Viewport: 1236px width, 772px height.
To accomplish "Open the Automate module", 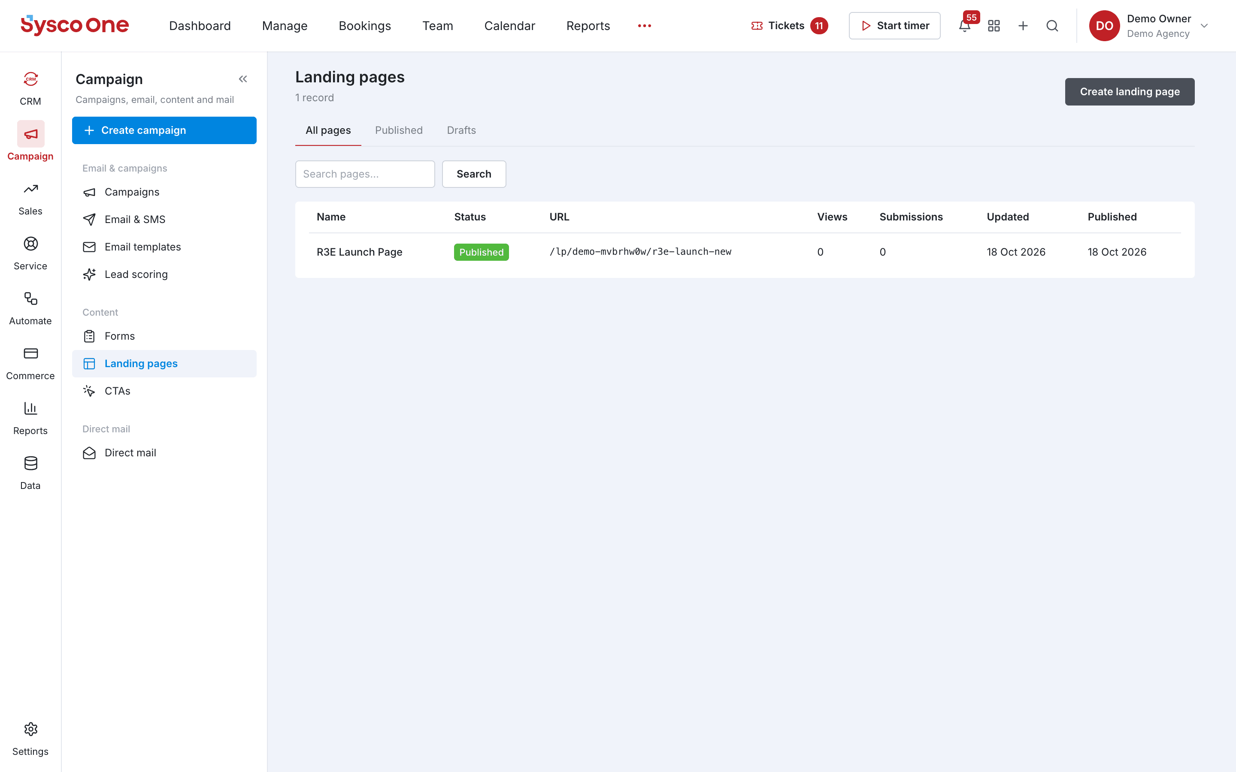I will [x=30, y=308].
